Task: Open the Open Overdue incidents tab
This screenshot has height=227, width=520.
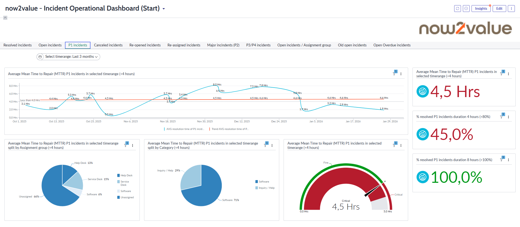Action: [392, 45]
